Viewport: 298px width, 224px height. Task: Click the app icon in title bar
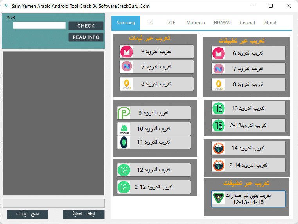(7, 6)
